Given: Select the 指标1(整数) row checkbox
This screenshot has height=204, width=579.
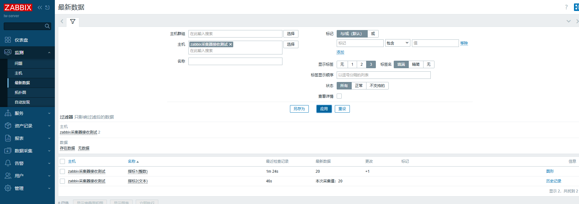Looking at the screenshot, I should coord(62,171).
